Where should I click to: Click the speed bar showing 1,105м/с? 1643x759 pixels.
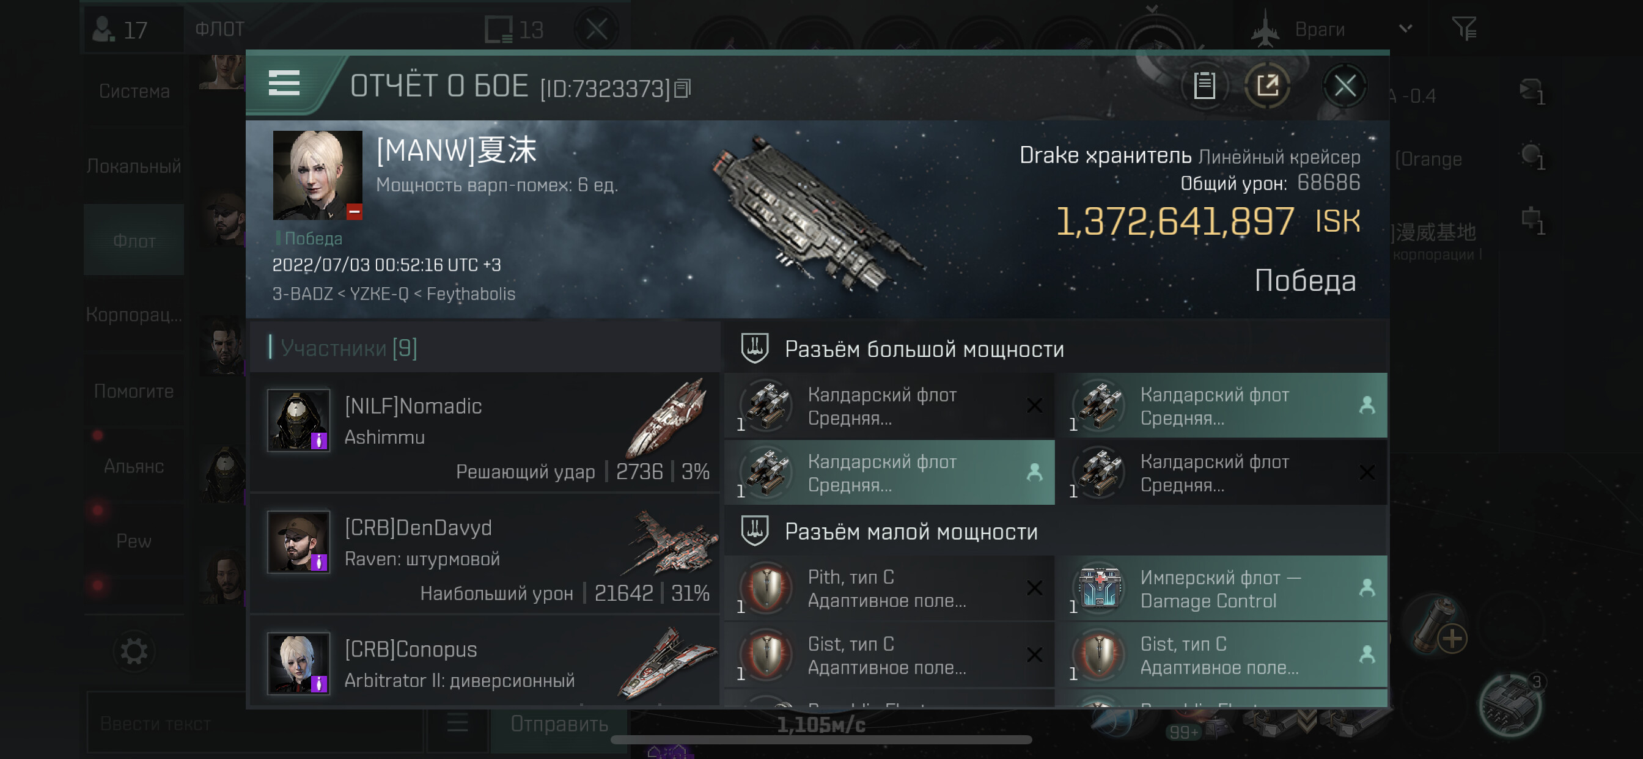pyautogui.click(x=821, y=725)
